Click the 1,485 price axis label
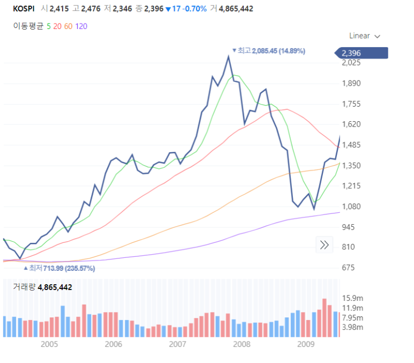Viewport: 414px width, 363px height. (x=351, y=145)
